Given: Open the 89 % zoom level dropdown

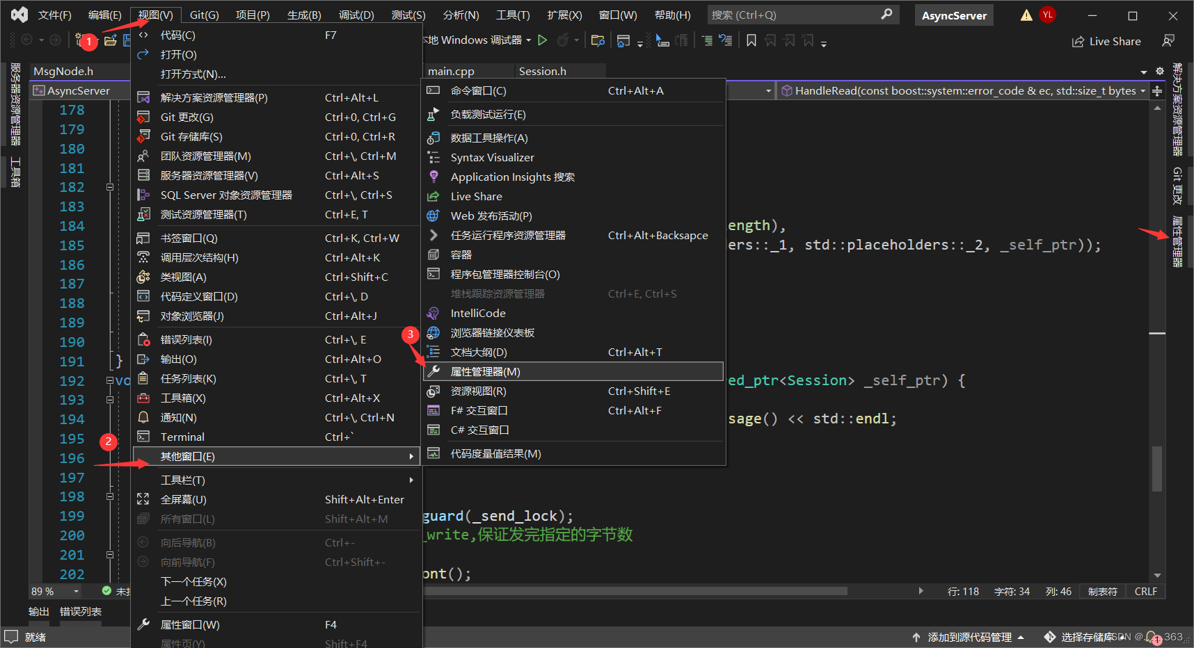Looking at the screenshot, I should tap(76, 591).
